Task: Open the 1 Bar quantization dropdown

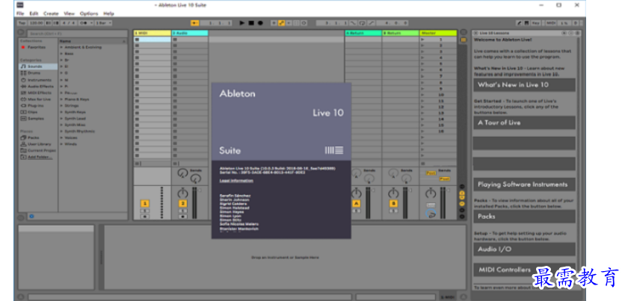Action: 103,23
